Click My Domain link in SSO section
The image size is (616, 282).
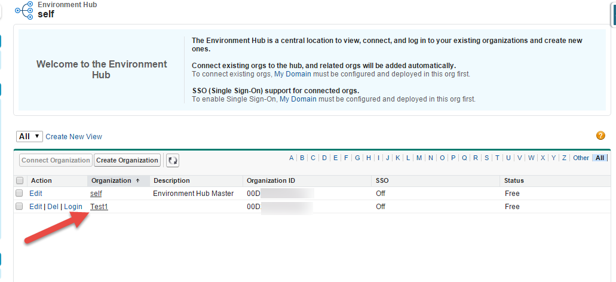click(x=298, y=99)
